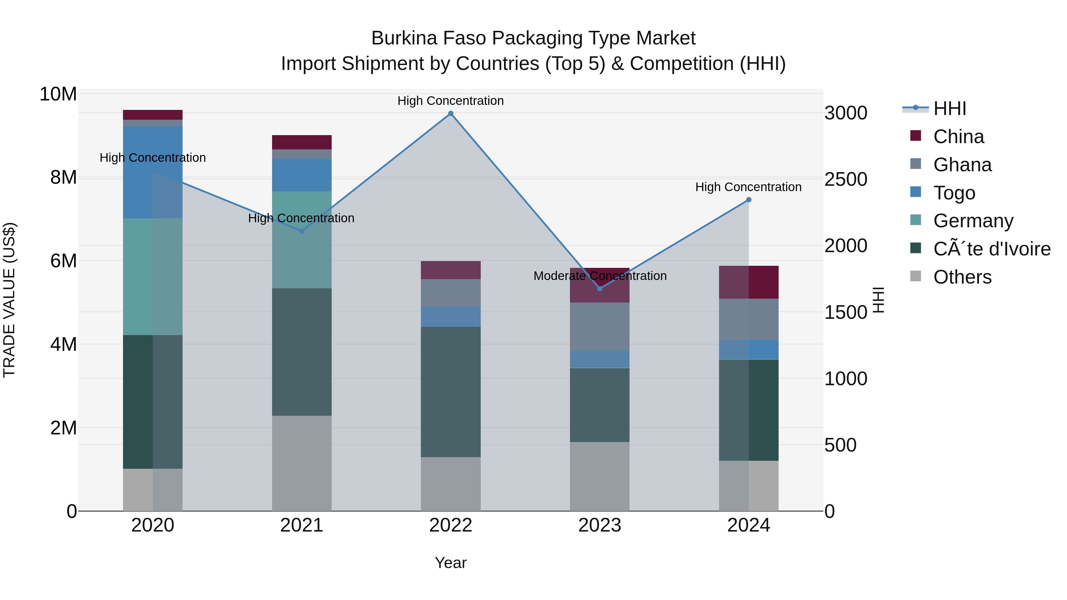Click the 10M left axis tick label

(58, 94)
